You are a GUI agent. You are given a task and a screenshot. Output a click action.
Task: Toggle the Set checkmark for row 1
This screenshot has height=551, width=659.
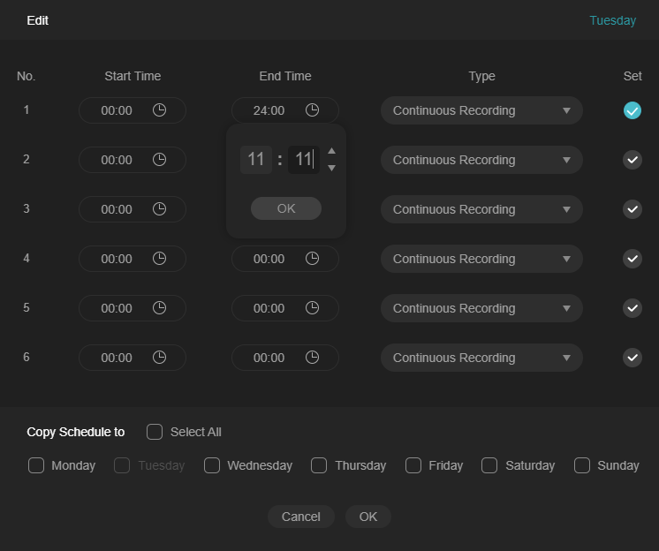coord(632,110)
